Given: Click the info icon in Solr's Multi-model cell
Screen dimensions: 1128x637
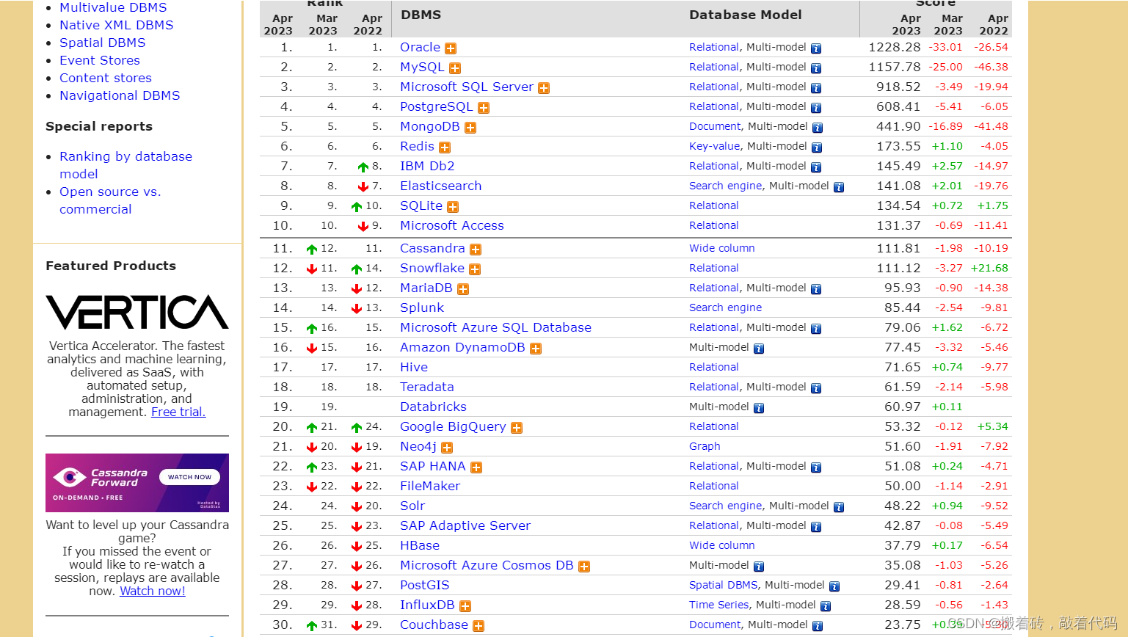Looking at the screenshot, I should [x=839, y=507].
